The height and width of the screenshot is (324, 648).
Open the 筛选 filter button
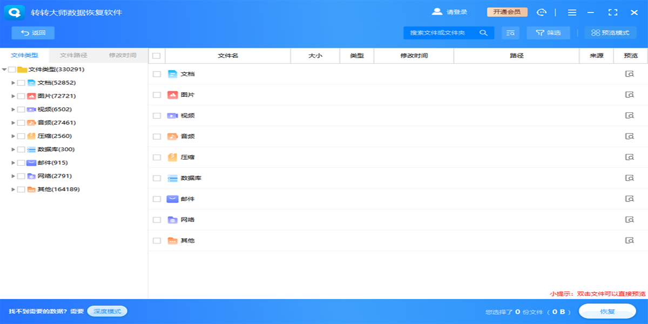[548, 33]
